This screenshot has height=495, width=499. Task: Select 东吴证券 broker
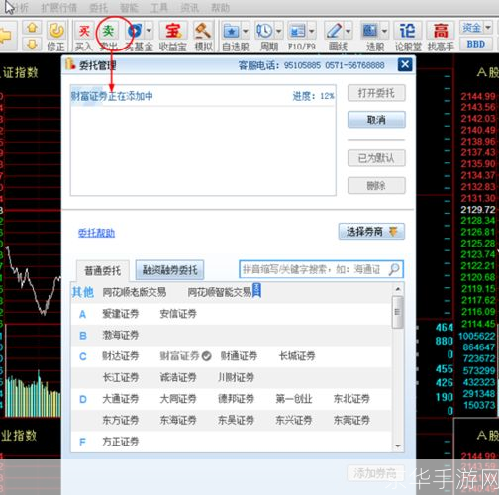pyautogui.click(x=236, y=420)
